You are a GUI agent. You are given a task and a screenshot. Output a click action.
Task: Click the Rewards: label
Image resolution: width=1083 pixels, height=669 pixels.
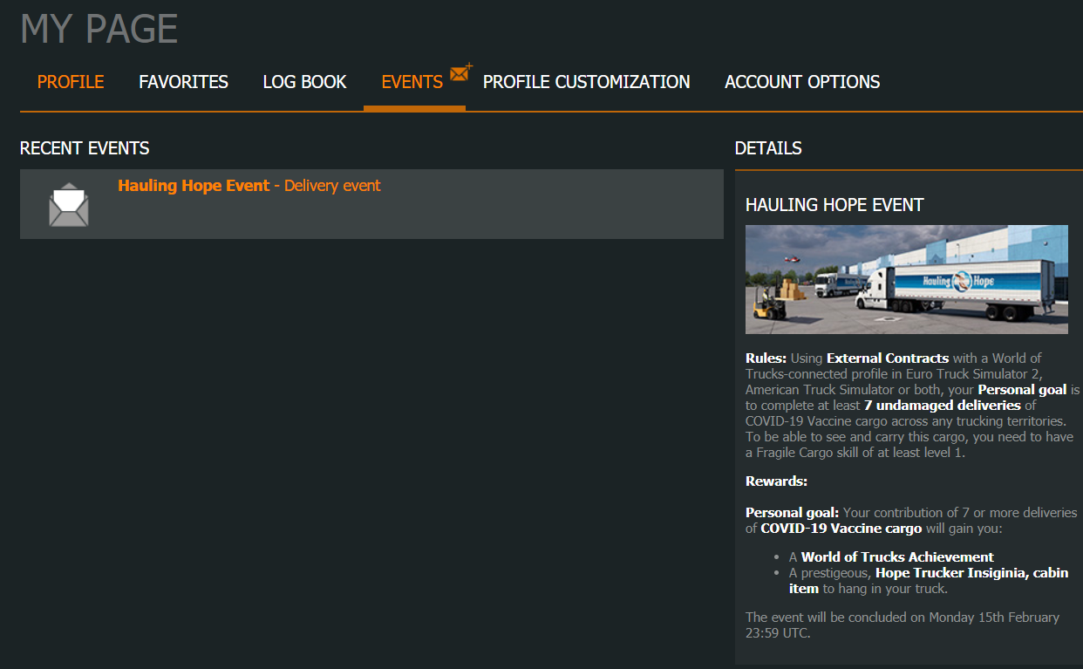point(777,481)
